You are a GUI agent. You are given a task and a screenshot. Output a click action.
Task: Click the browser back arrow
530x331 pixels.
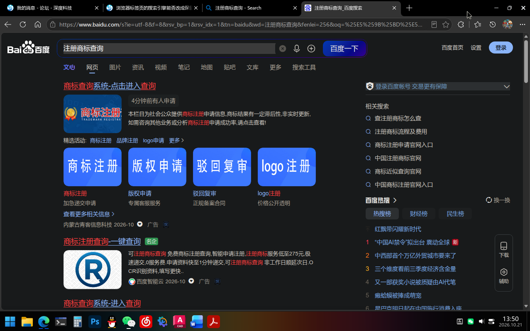pyautogui.click(x=7, y=24)
